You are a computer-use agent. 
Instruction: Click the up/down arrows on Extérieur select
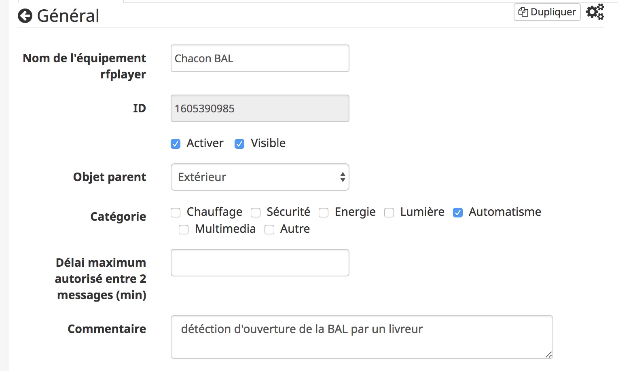(343, 177)
